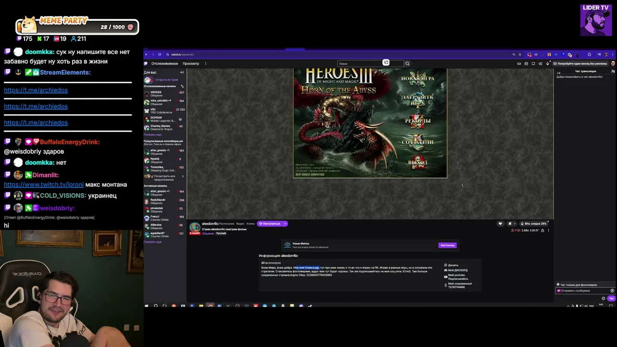This screenshot has height=347, width=617.
Task: Open chat settings gear icon
Action: click(603, 298)
